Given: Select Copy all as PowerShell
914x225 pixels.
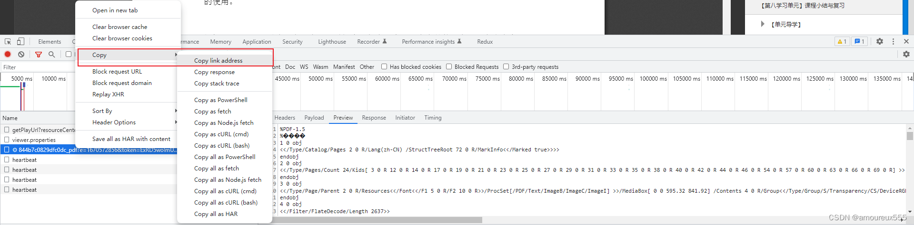Looking at the screenshot, I should click(x=225, y=157).
